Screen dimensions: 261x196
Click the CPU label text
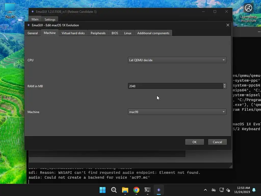coord(31,60)
